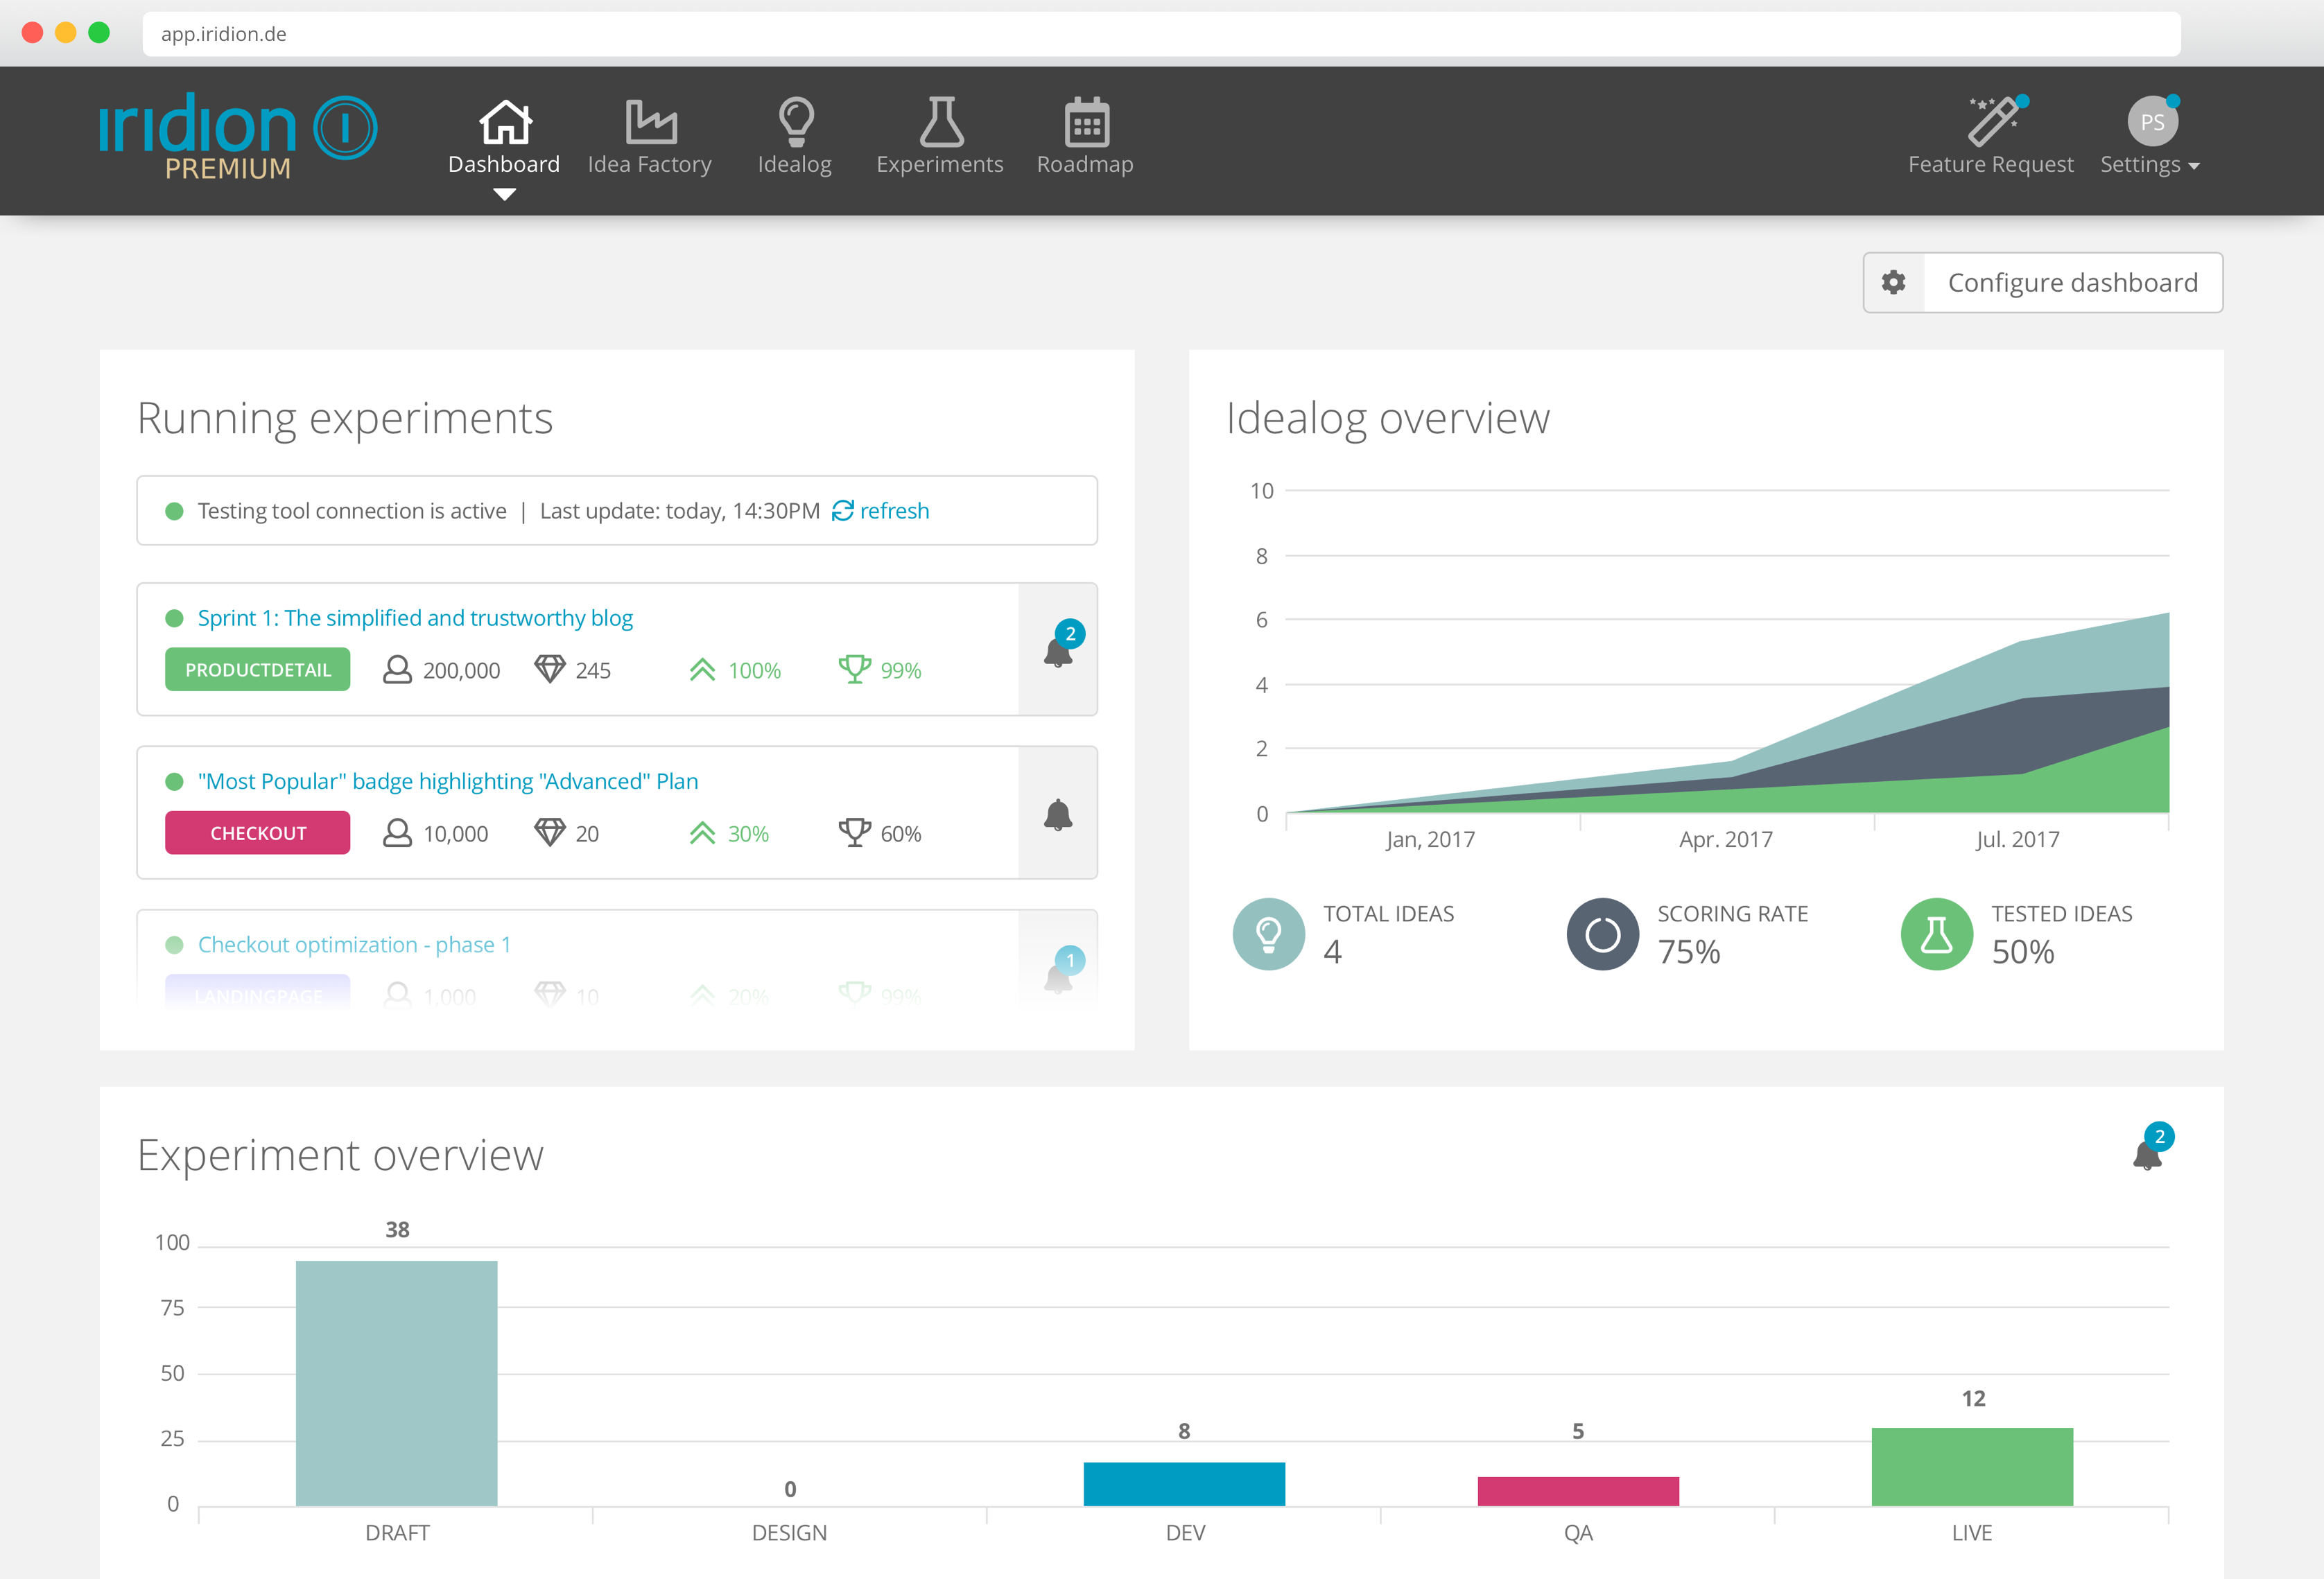Click the LIVE bar showing 12

(x=1972, y=1467)
